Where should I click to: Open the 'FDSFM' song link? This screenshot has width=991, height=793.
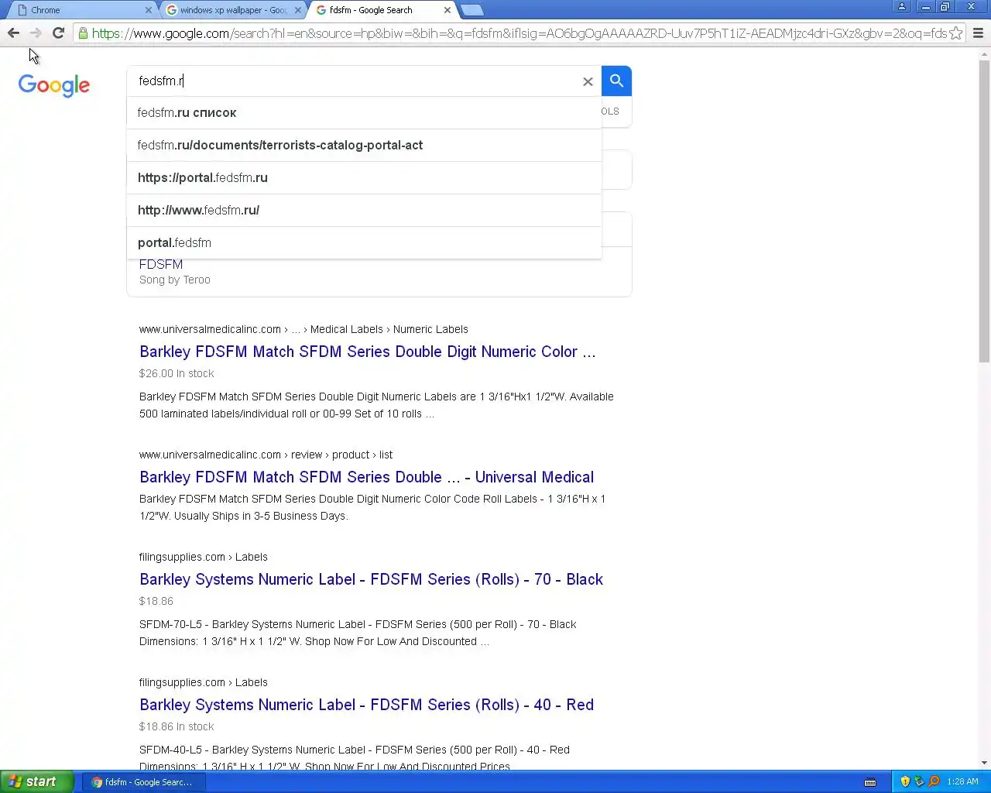(x=161, y=265)
